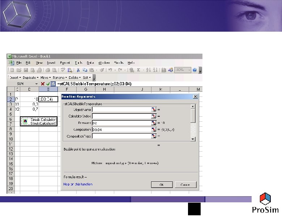
Task: Open the Simulis menu
Action: [x=119, y=63]
